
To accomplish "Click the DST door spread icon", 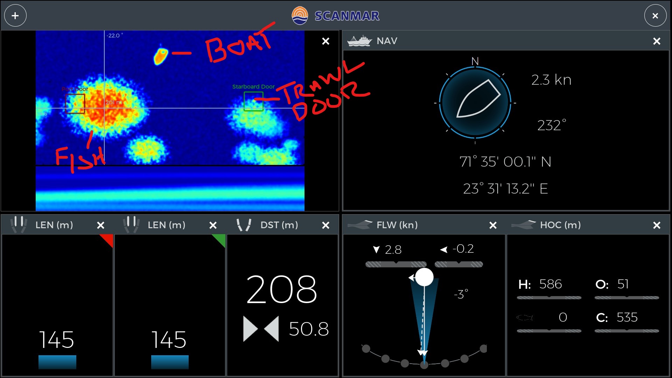I will 244,225.
